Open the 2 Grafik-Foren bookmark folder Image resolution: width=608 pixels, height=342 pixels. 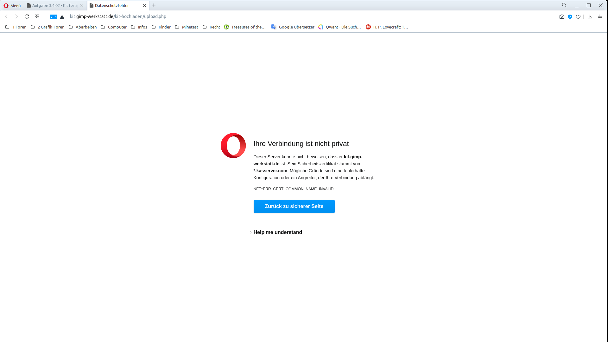click(x=47, y=27)
